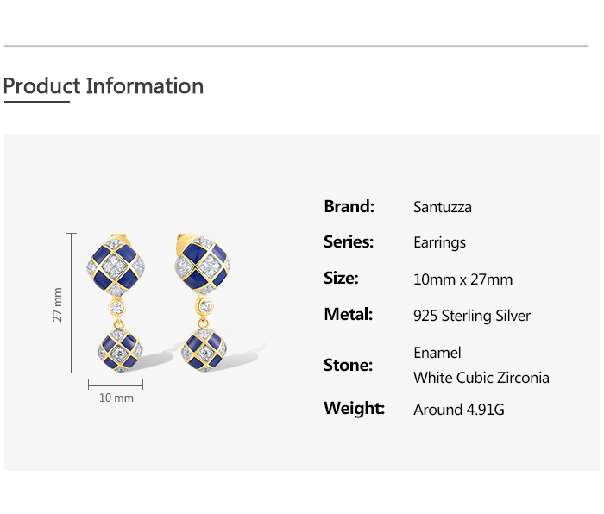Click the Enamel stone value
The image size is (604, 514).
coord(437,353)
